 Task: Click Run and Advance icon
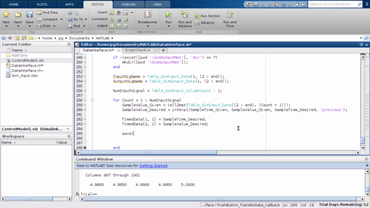[185, 14]
